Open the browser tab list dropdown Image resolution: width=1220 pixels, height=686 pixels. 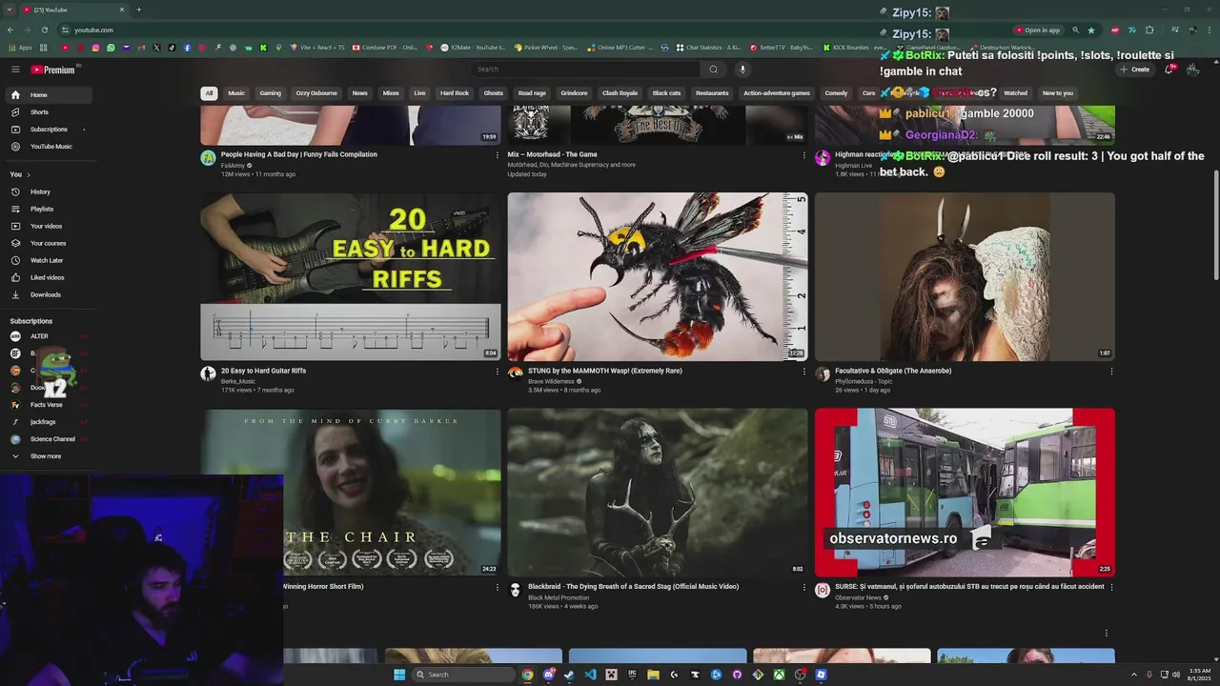point(10,10)
